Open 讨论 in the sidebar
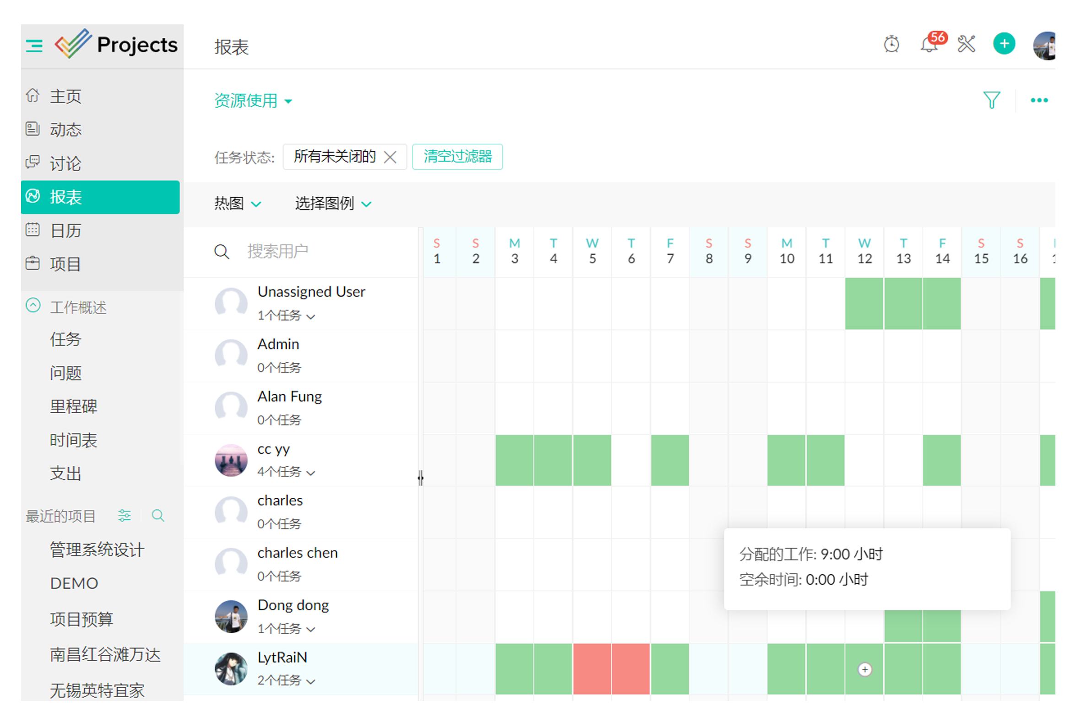This screenshot has height=727, width=1076. [66, 163]
